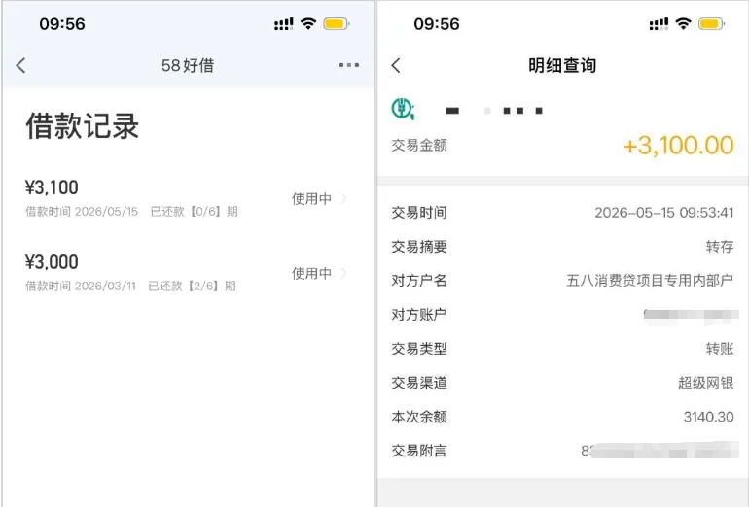Tap the 本次余额 label

click(x=419, y=417)
